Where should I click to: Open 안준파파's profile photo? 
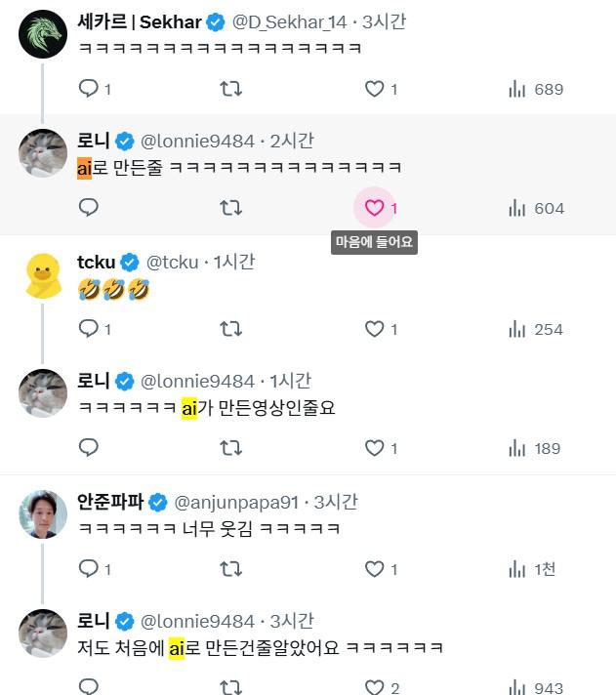43,514
